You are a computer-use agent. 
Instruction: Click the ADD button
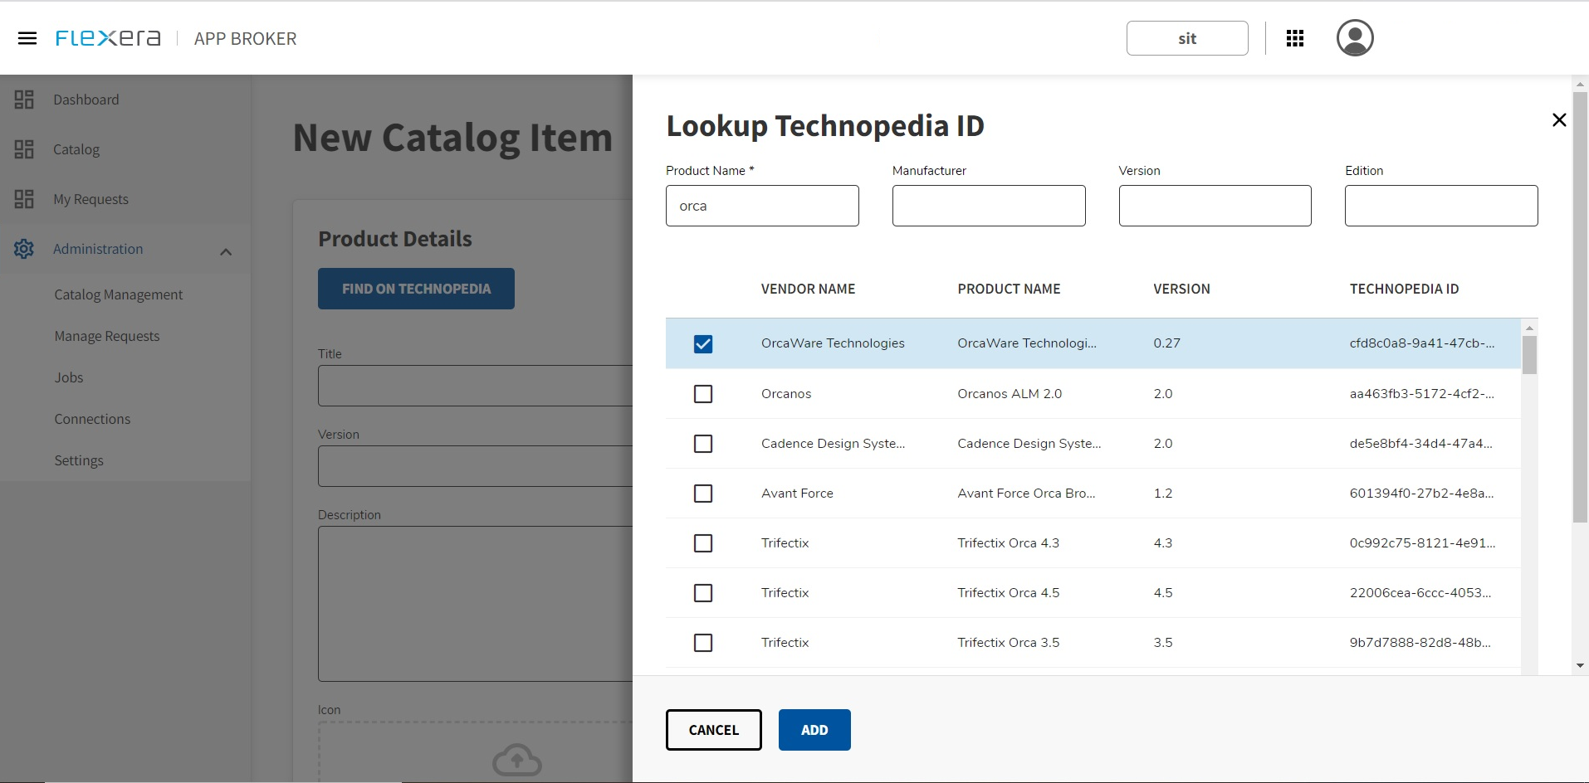(814, 730)
